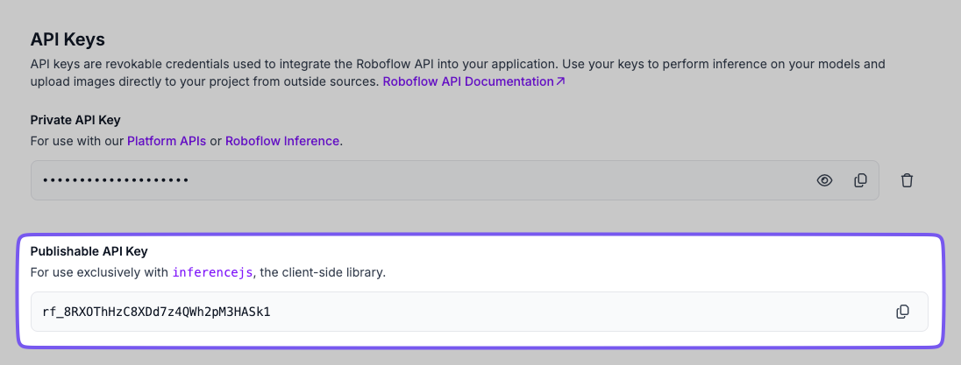
Task: Click the "For use exclusively with" text
Action: click(99, 272)
